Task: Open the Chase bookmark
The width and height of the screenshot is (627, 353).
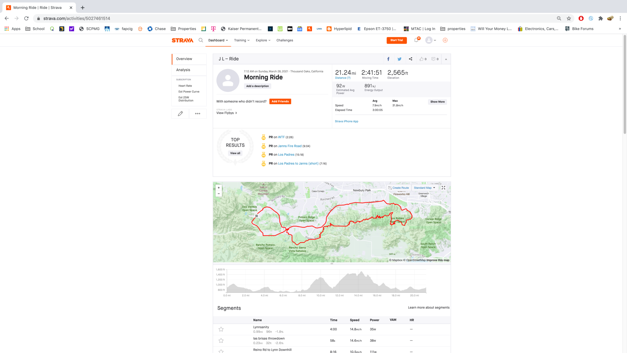Action: pyautogui.click(x=157, y=29)
